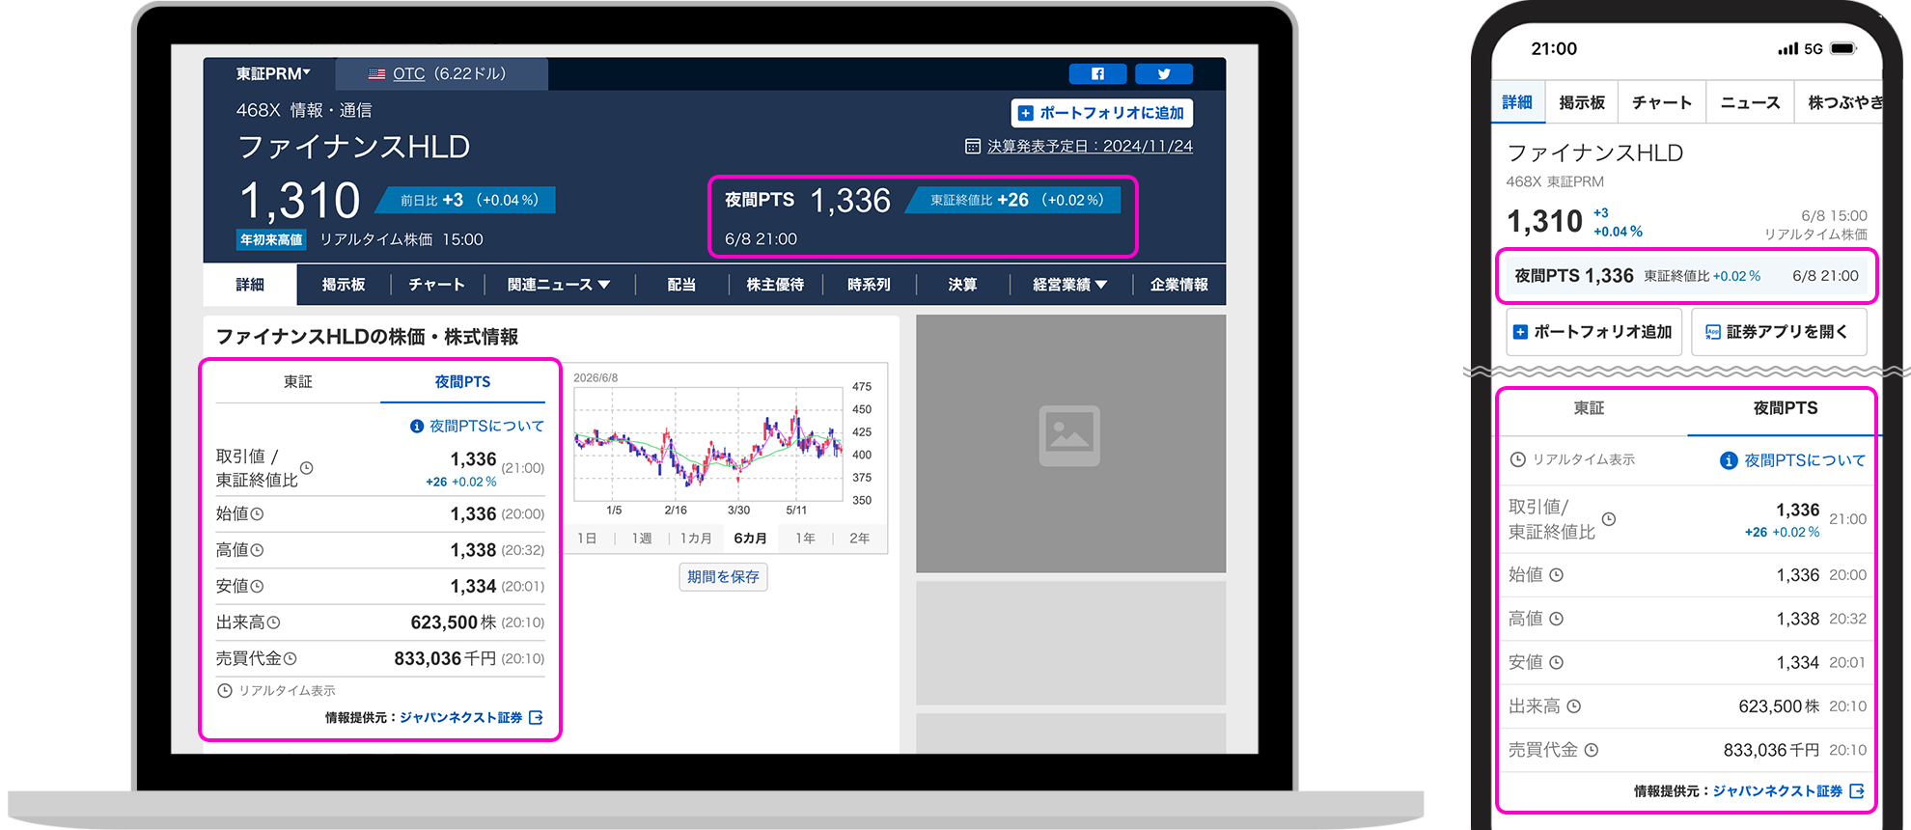
Task: Click calendar icon next to 決算発表予定日
Action: 973,146
